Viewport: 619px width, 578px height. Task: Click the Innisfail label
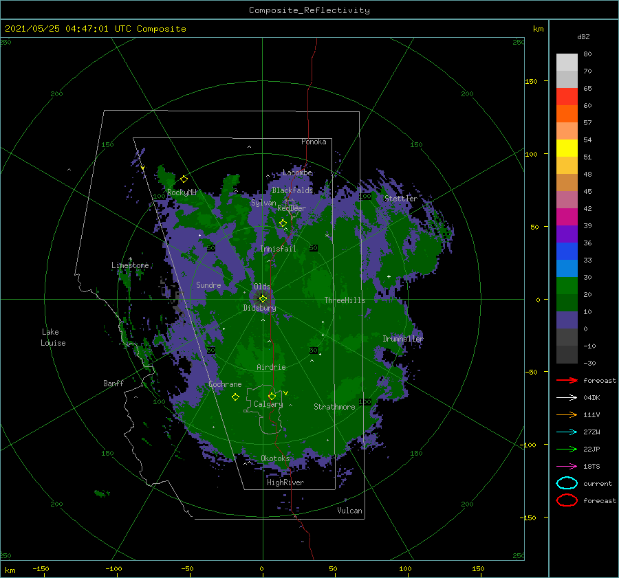[x=278, y=249]
